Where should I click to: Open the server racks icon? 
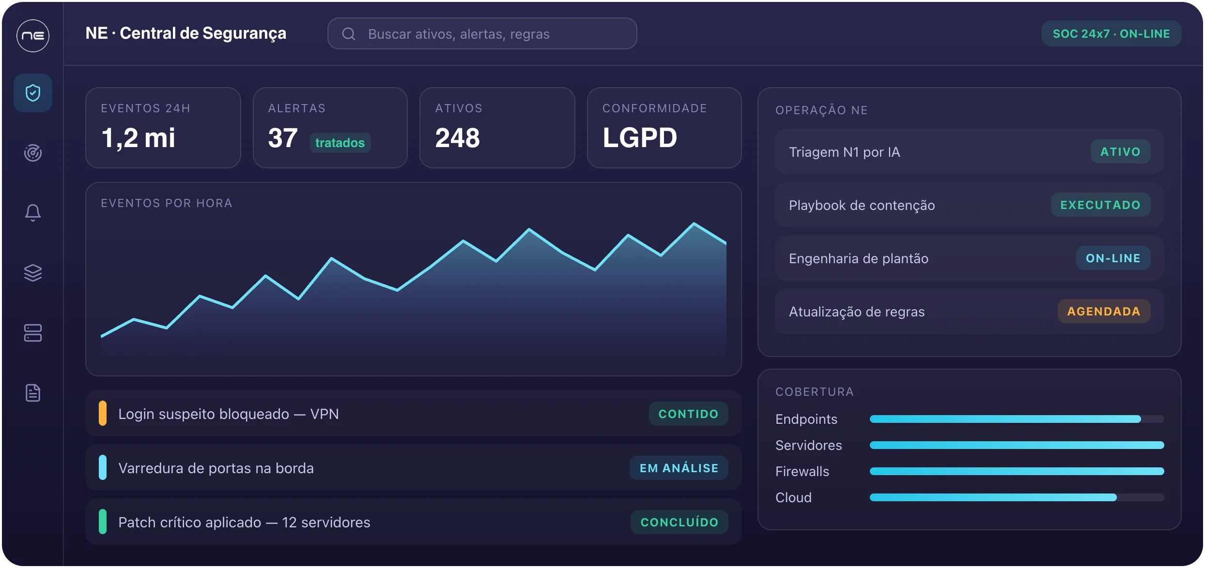[33, 333]
